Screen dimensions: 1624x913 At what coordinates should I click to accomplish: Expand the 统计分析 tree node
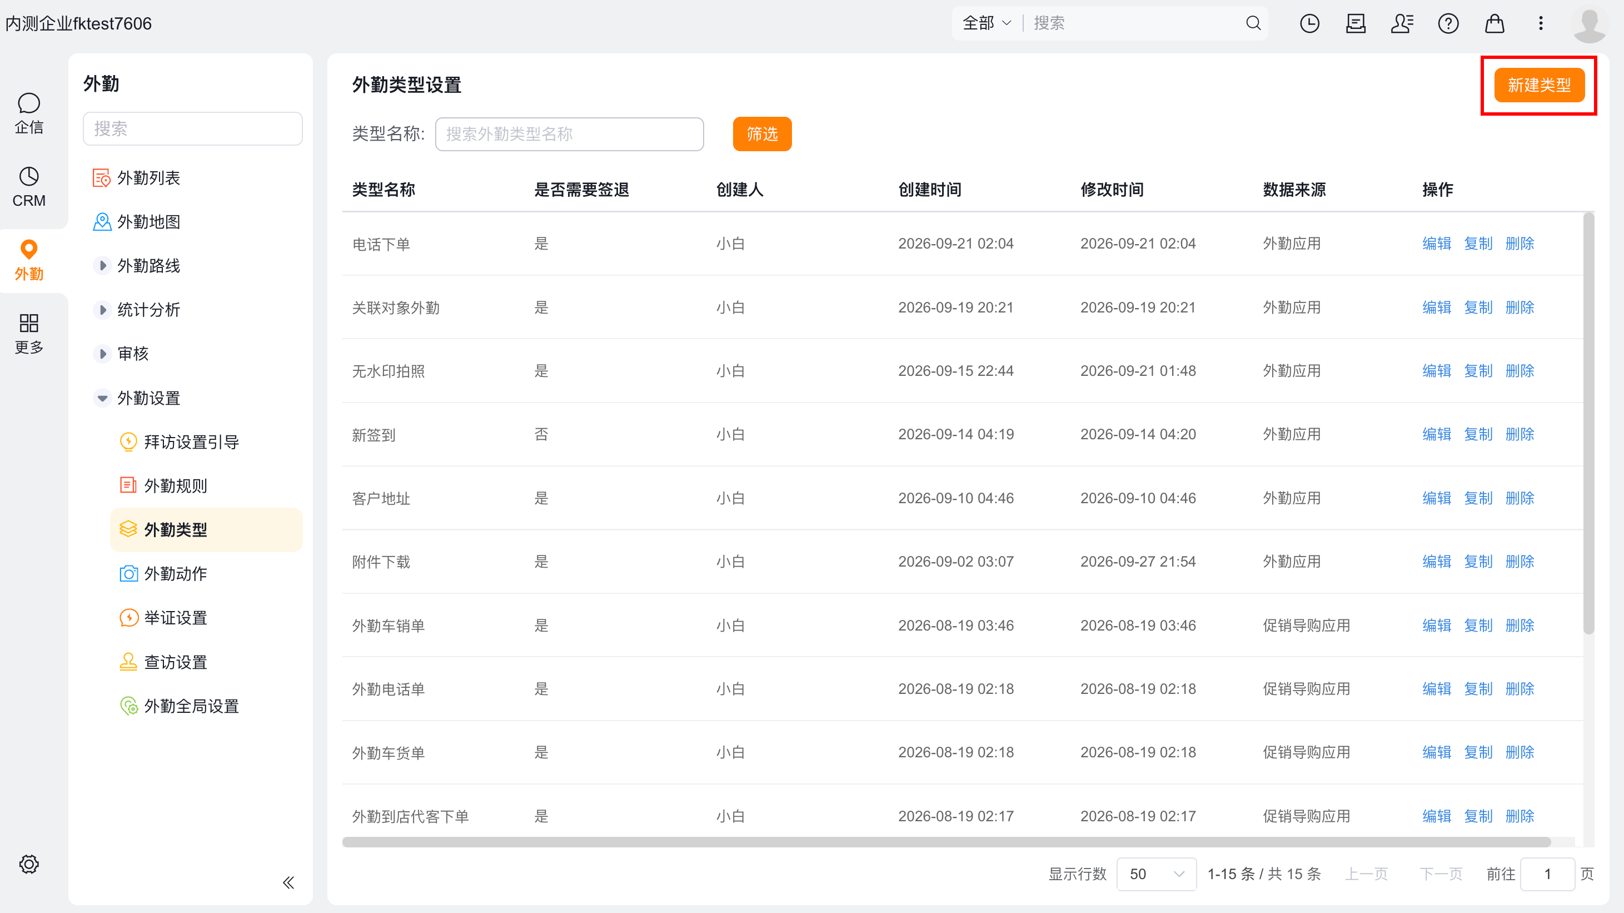coord(102,310)
